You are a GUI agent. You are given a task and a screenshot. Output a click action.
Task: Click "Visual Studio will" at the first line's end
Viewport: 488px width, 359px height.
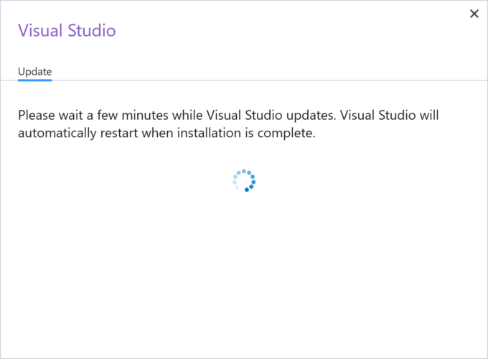tap(388, 115)
